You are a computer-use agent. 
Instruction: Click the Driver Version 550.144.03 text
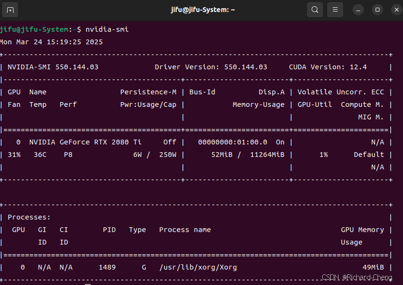pyautogui.click(x=213, y=67)
